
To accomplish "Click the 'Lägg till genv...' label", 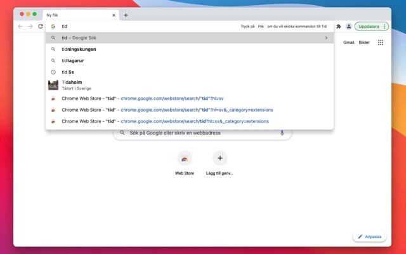I will 219,173.
